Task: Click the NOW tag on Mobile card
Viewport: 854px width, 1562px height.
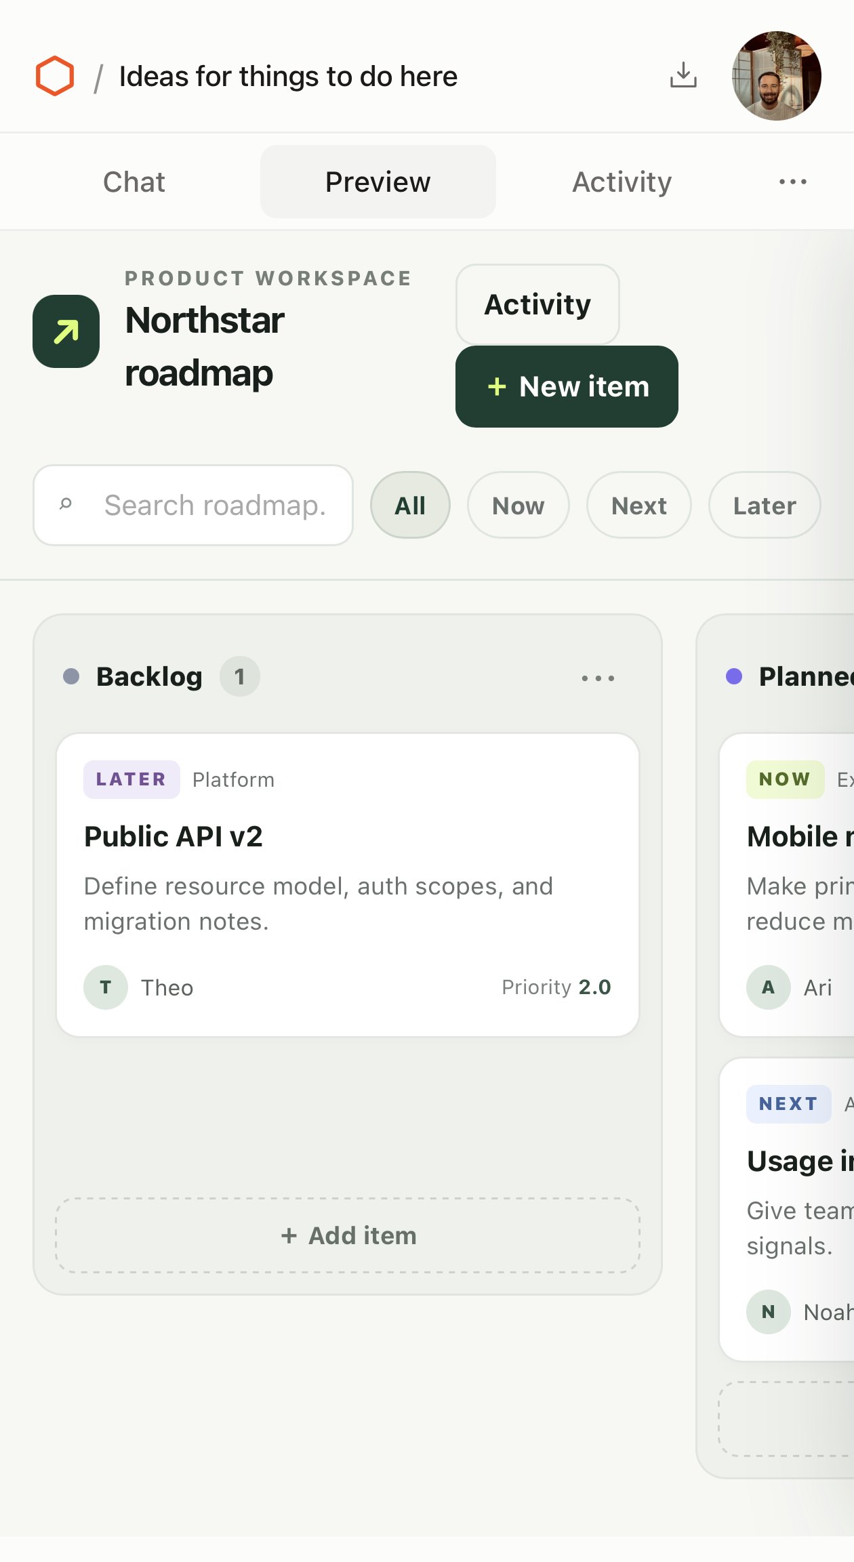Action: [785, 779]
